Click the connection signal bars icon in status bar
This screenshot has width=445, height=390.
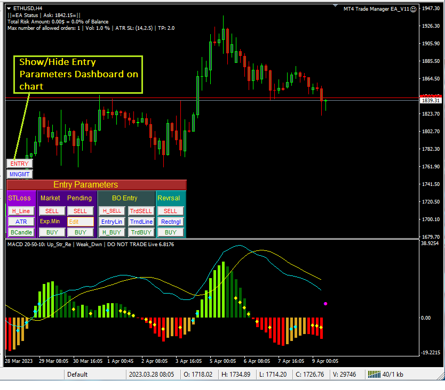tap(374, 374)
